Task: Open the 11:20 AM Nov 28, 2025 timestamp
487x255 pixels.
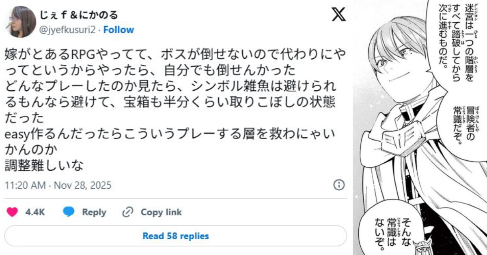Action: pos(58,186)
